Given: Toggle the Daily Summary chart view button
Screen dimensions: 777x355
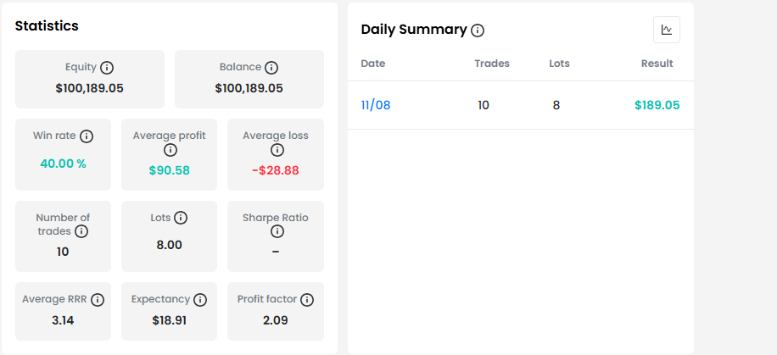Looking at the screenshot, I should (x=667, y=30).
